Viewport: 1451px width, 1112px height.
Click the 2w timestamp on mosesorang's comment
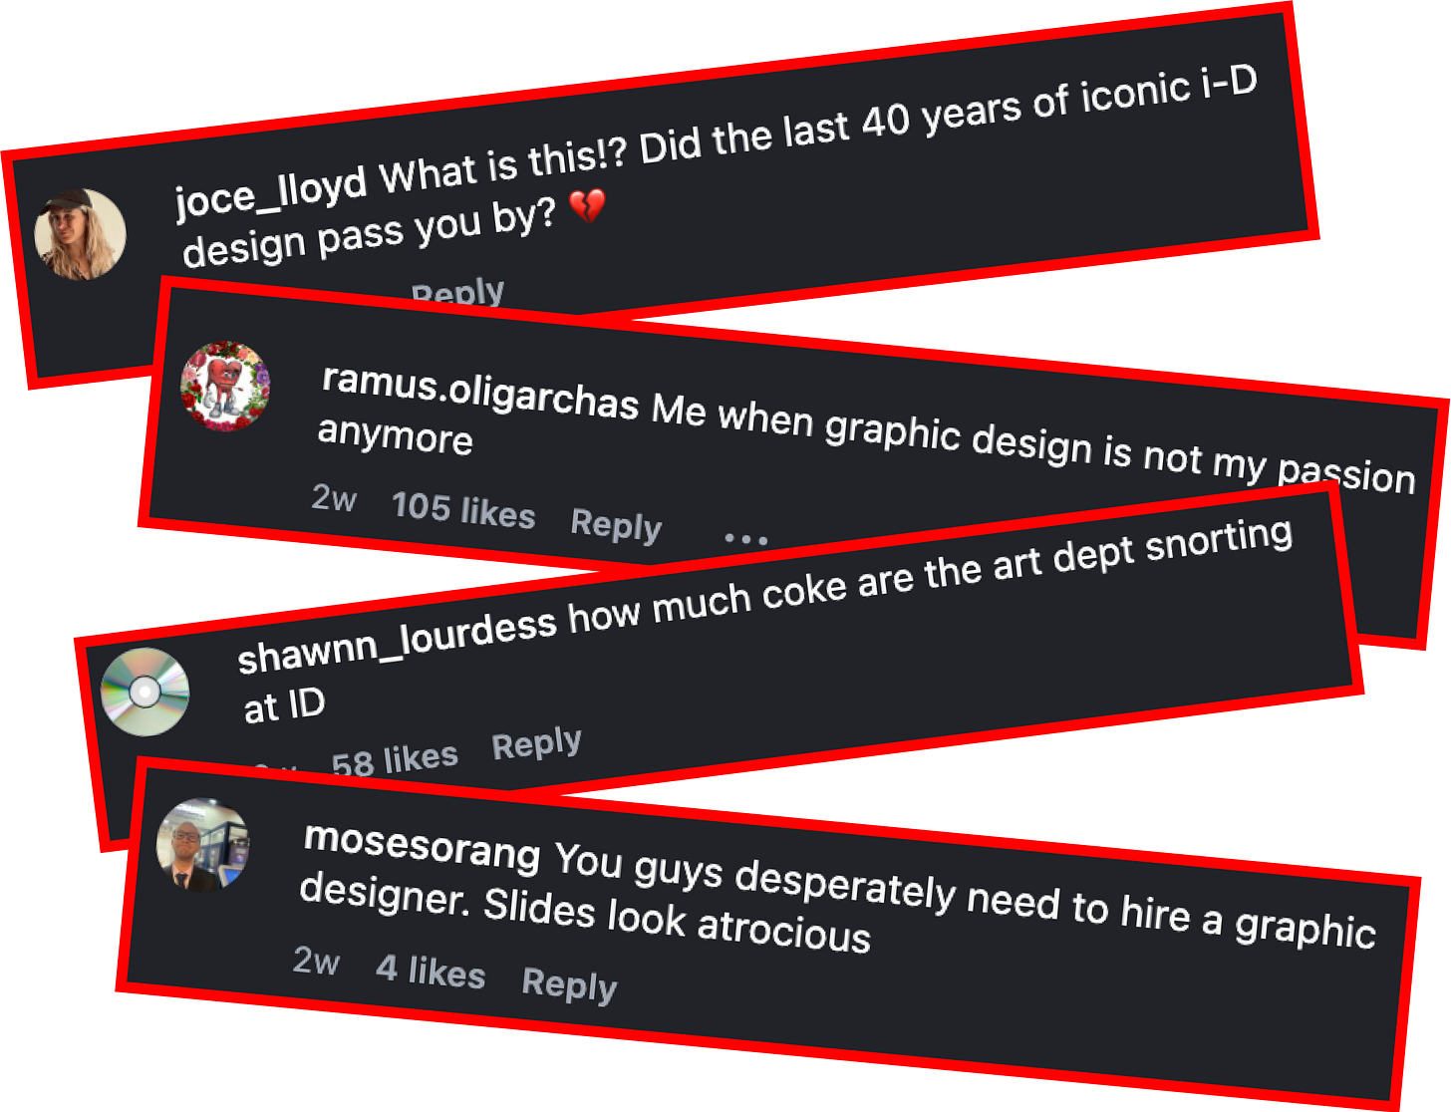(316, 962)
